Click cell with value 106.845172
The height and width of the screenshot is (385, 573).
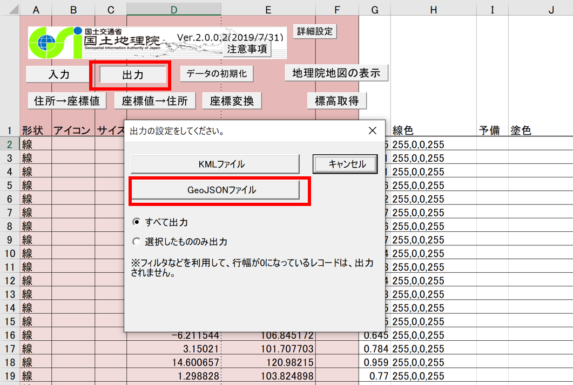268,335
